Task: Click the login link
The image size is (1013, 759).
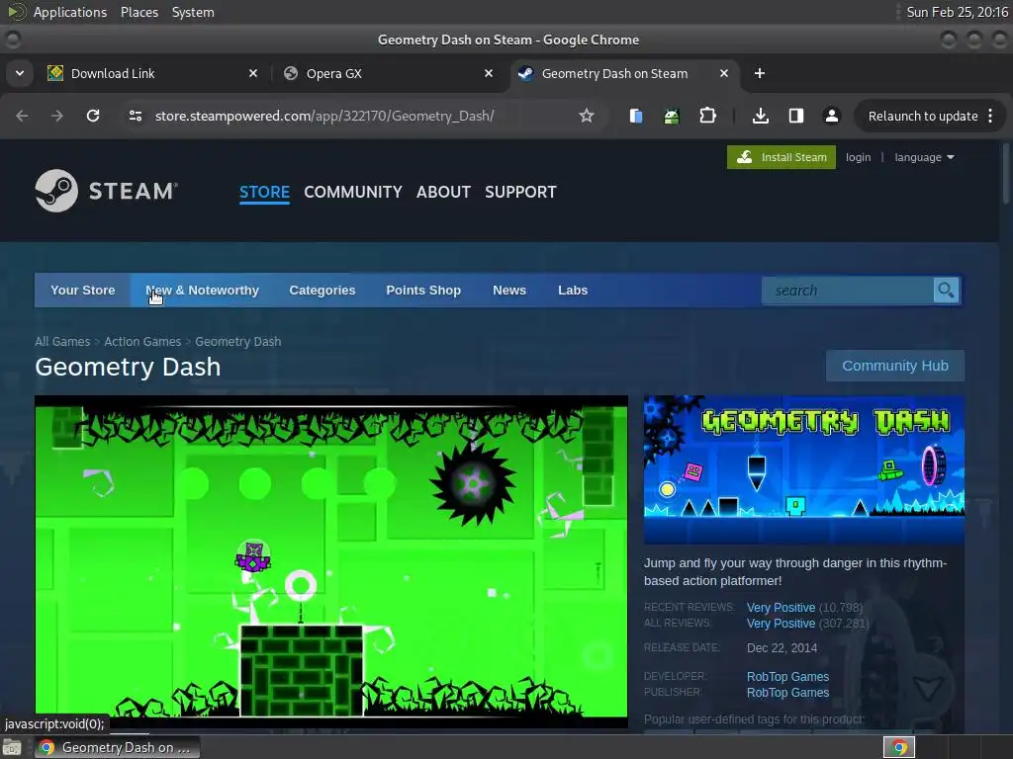Action: 858,157
